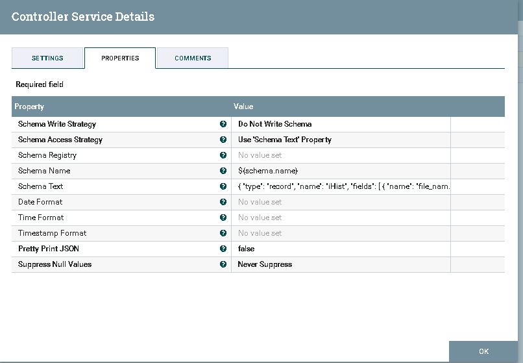523x363 pixels.
Task: Toggle Pretty Print JSON false value
Action: tap(341, 249)
